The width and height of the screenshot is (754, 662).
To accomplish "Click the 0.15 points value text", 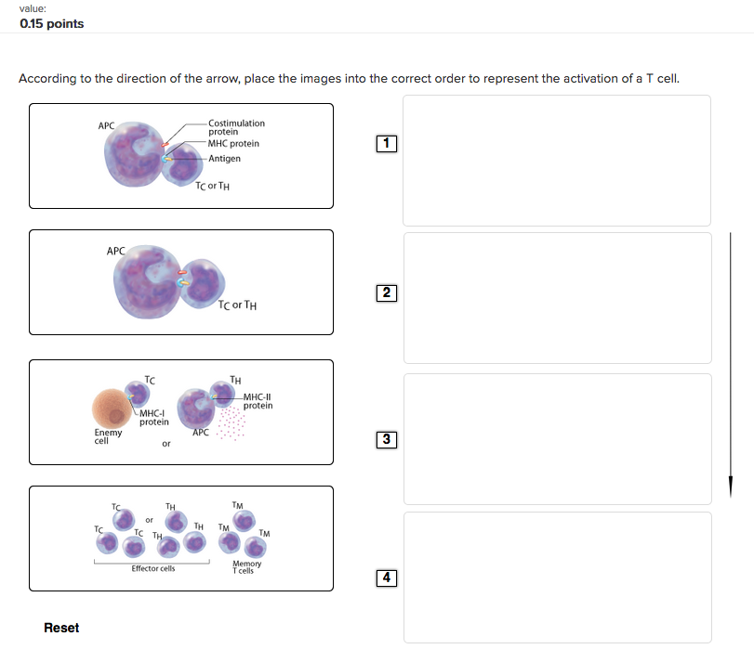I will (x=52, y=23).
